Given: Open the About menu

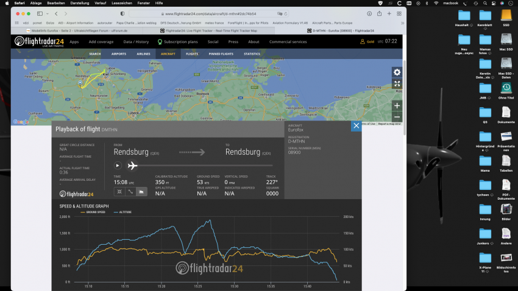Looking at the screenshot, I should click(254, 42).
